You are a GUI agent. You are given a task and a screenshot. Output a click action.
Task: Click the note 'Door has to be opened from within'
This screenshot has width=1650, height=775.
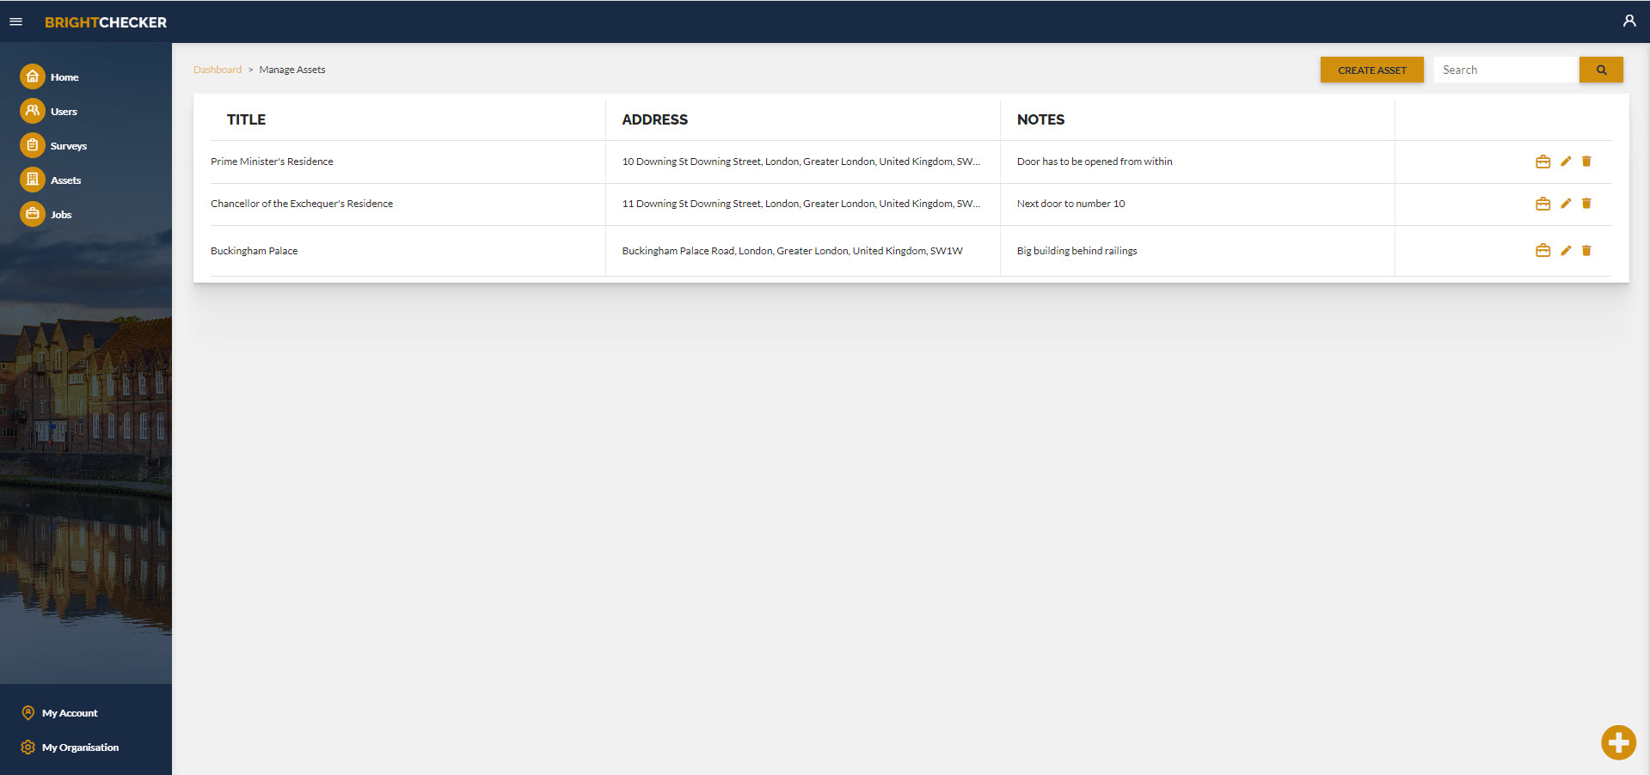pos(1095,162)
